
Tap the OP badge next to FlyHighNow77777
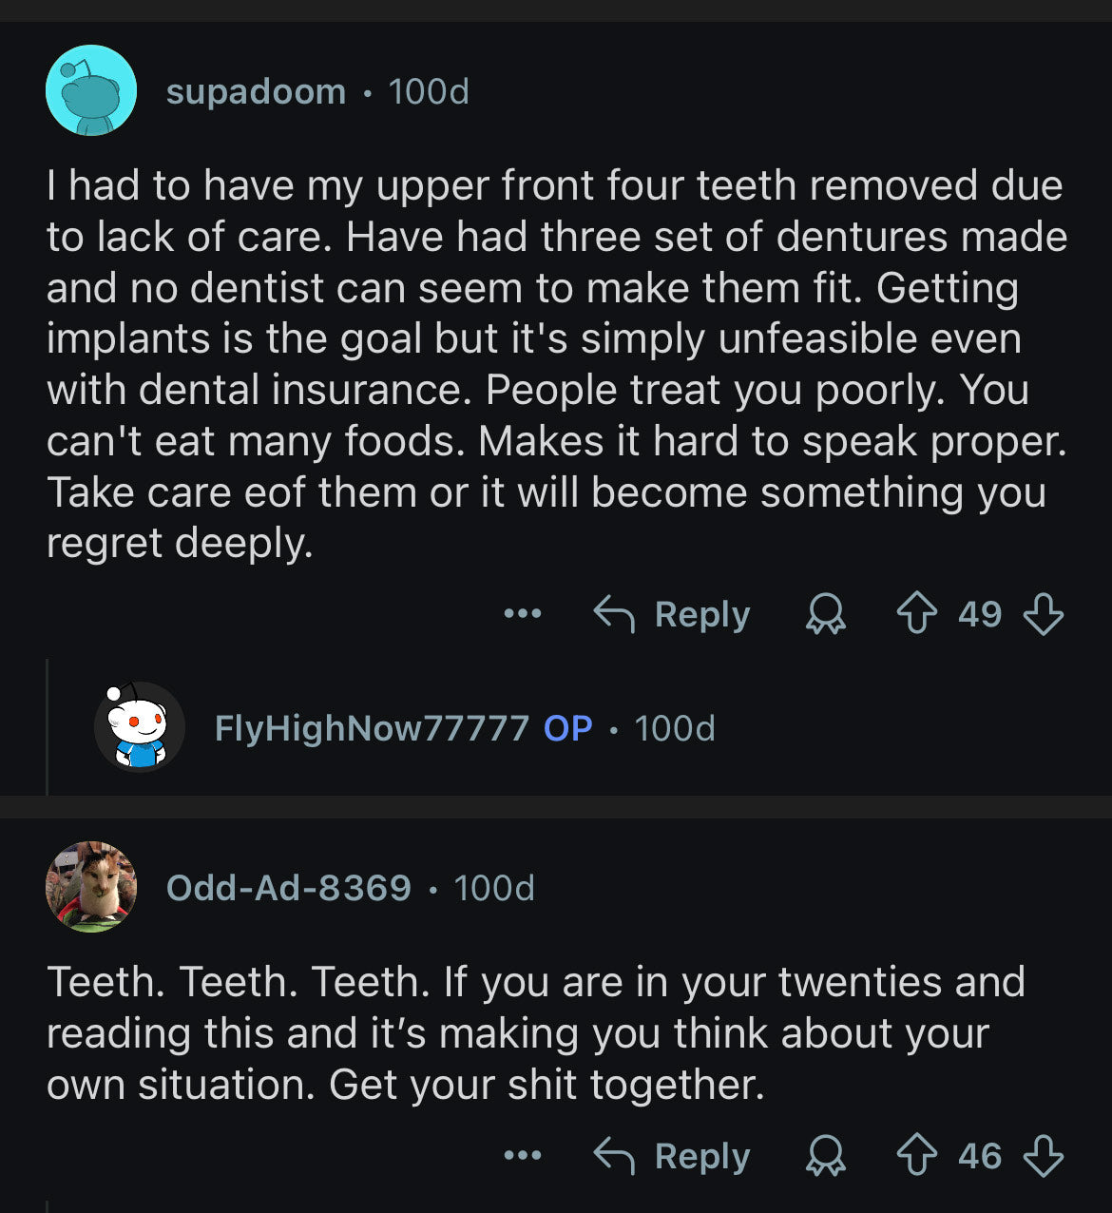(567, 728)
